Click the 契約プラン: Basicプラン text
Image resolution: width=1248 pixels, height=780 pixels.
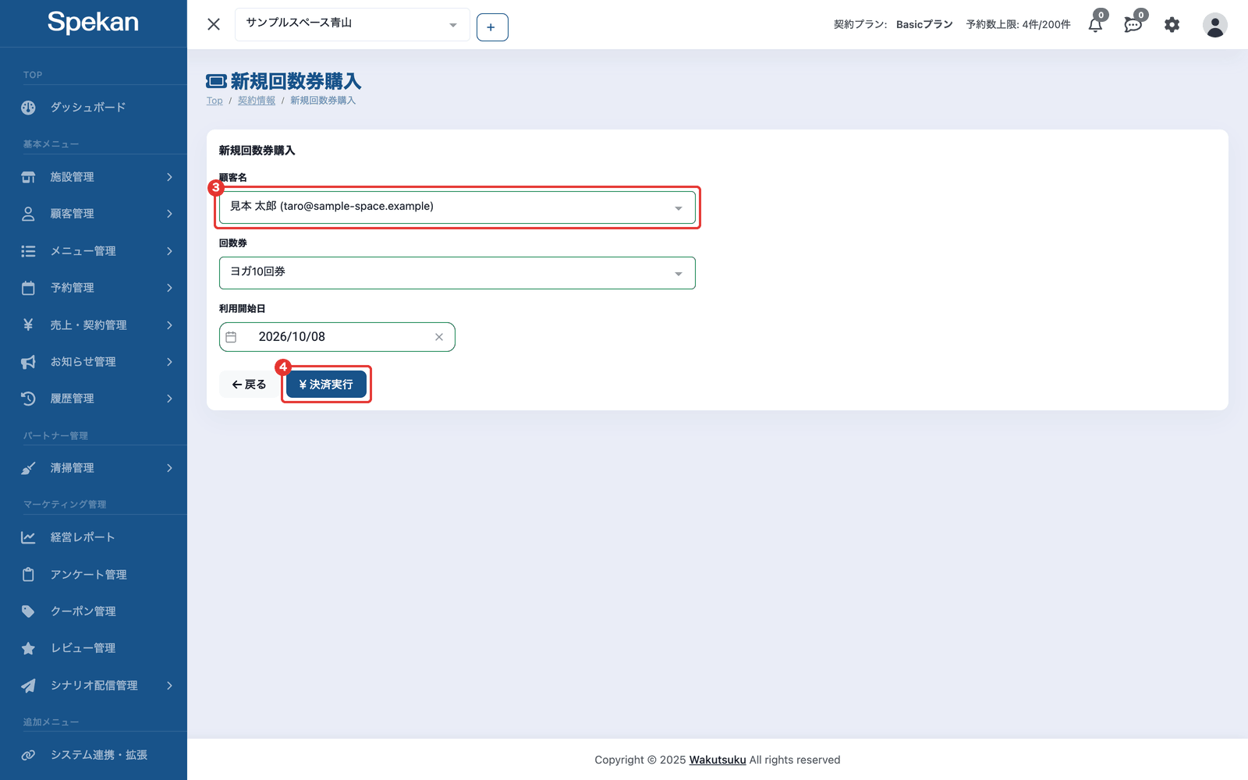coord(893,24)
